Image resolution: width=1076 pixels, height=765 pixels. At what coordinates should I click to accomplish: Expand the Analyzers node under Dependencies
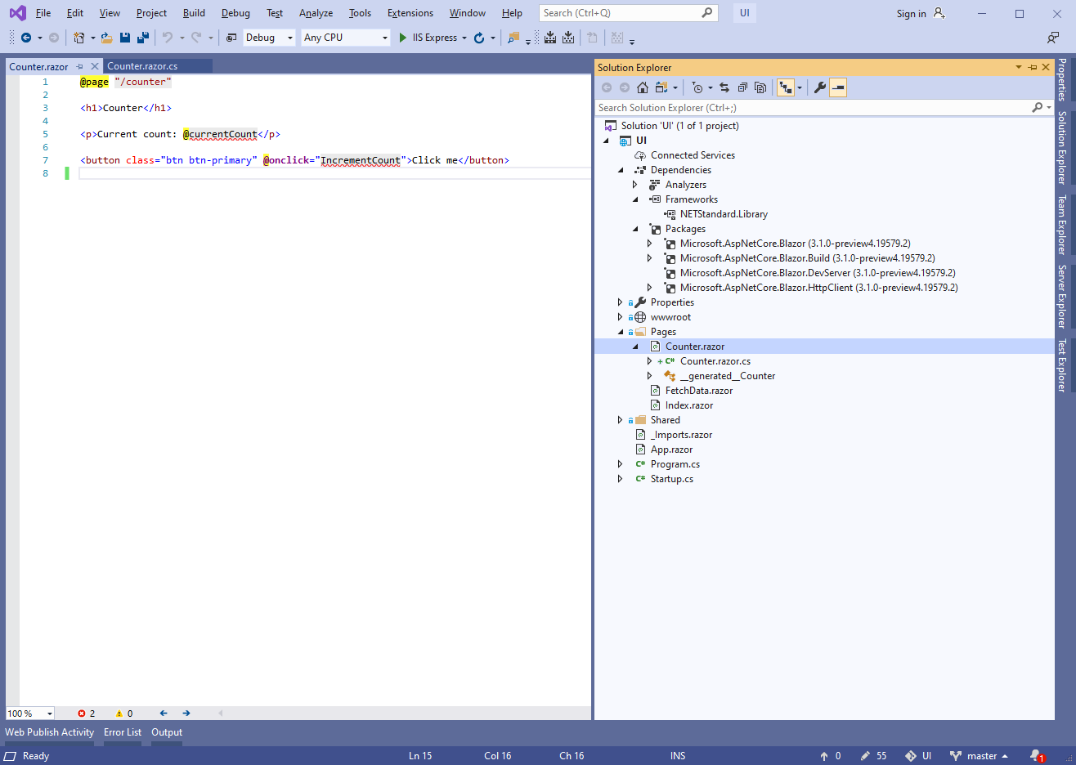(x=635, y=184)
